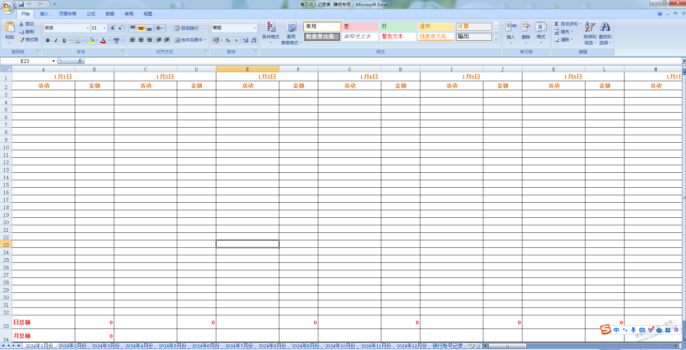Open 条件格式 conditional formatting
Screen dimensions: 686x350
pyautogui.click(x=270, y=33)
